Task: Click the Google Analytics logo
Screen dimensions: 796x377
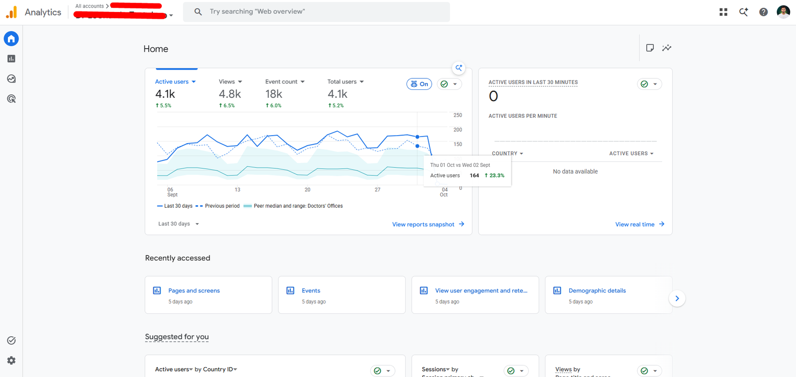Action: pyautogui.click(x=11, y=12)
